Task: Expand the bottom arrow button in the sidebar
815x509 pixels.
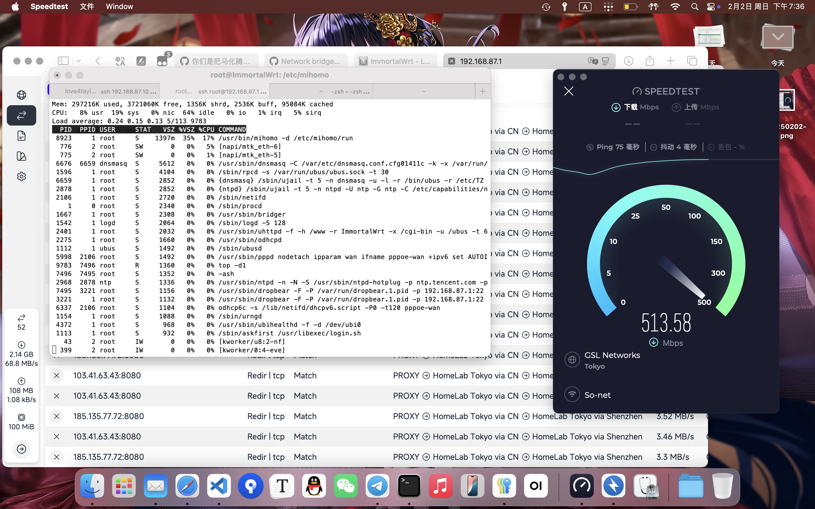Action: [x=21, y=449]
